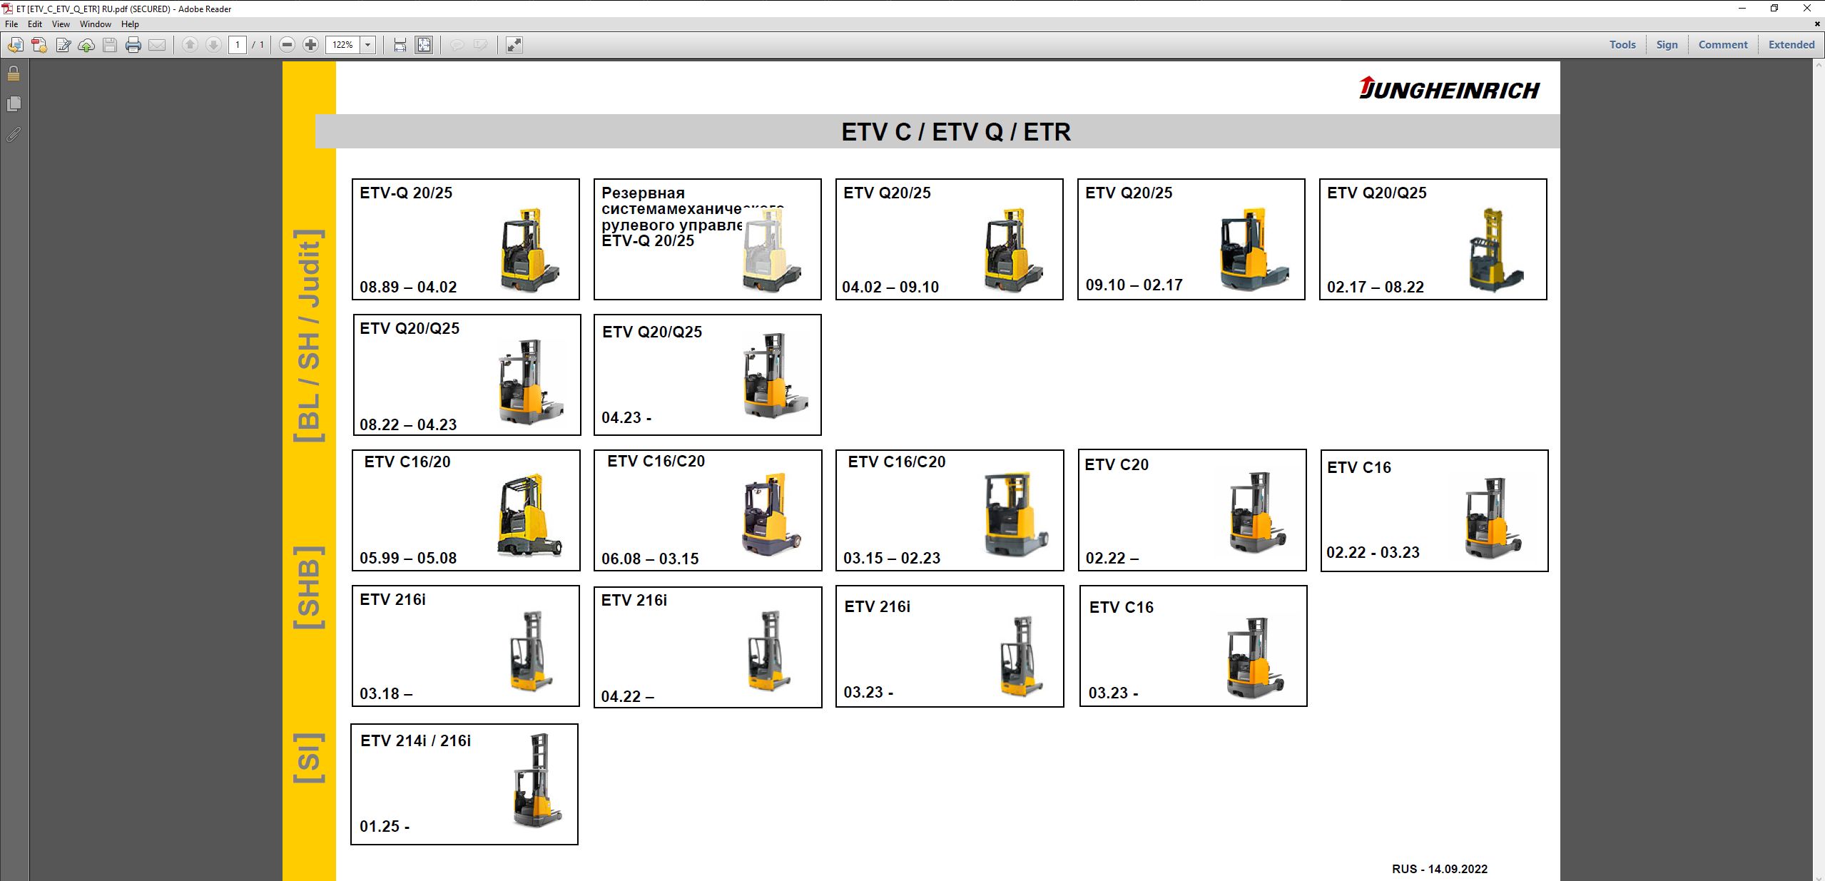Click the page number input field
The image size is (1825, 881).
point(238,45)
